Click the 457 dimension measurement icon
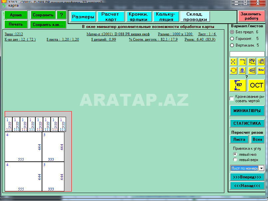This screenshot has height=201, width=268. (x=238, y=85)
